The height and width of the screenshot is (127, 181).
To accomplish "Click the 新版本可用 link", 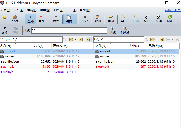I will coord(173,10).
